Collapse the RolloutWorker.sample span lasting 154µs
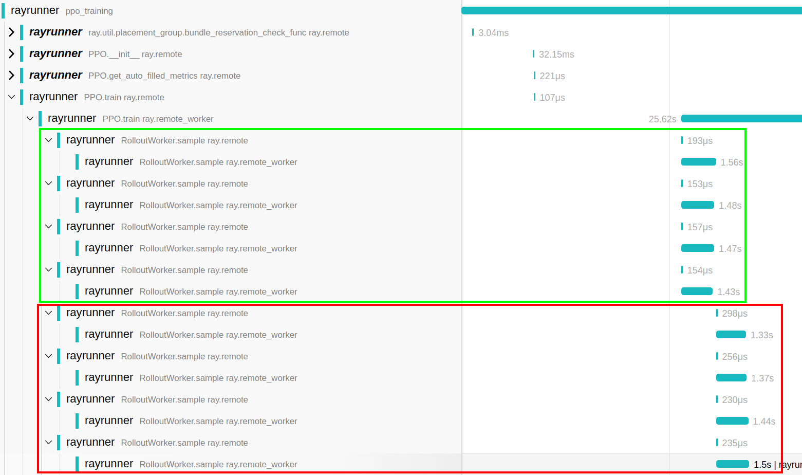802x475 pixels. coord(48,270)
